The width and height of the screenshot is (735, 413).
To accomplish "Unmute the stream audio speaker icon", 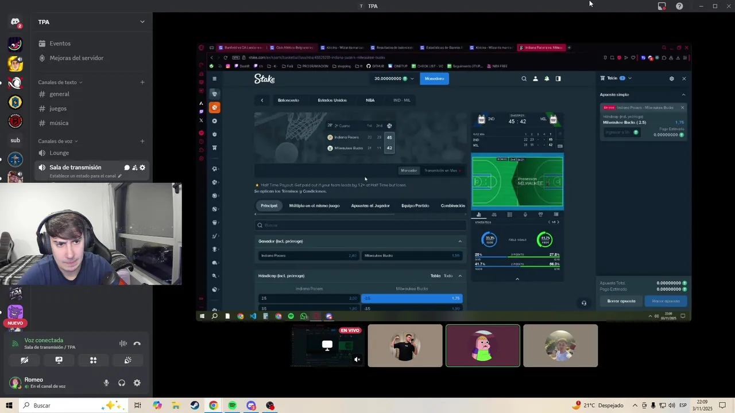I will pos(357,360).
